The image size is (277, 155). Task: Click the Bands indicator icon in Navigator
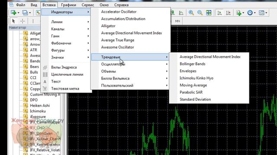(26, 61)
